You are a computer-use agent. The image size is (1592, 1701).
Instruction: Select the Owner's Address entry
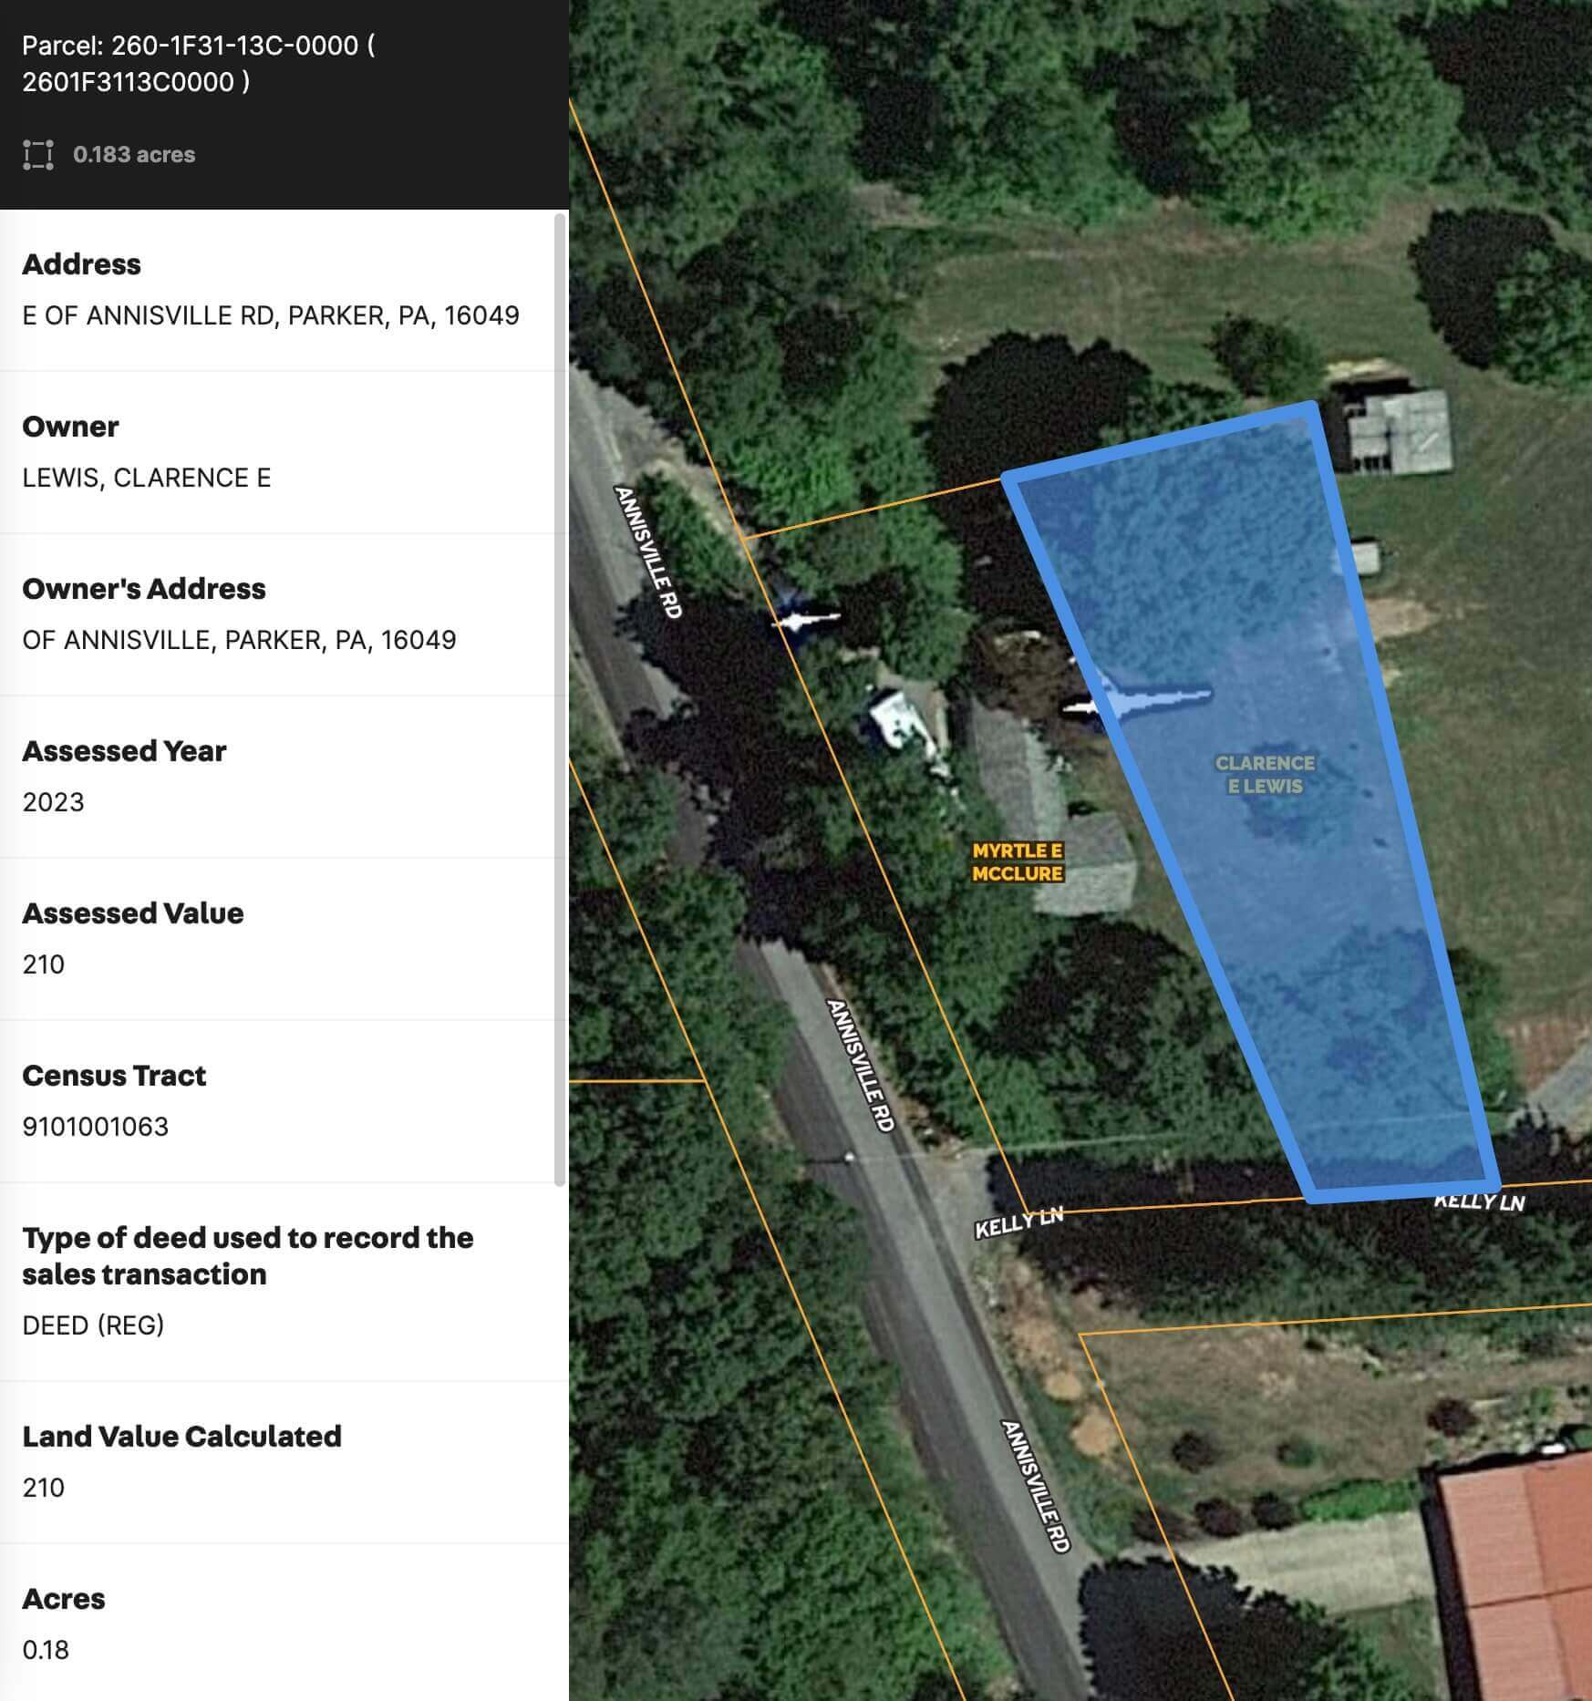[x=240, y=640]
